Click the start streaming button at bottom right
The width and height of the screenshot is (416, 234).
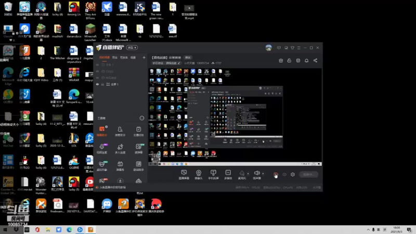[308, 175]
